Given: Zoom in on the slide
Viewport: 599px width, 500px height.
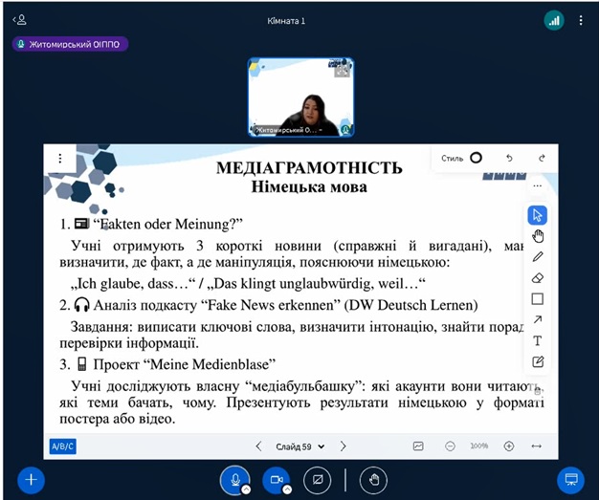Looking at the screenshot, I should point(508,446).
